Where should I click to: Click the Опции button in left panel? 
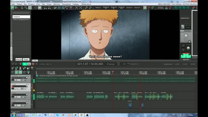click(x=26, y=60)
